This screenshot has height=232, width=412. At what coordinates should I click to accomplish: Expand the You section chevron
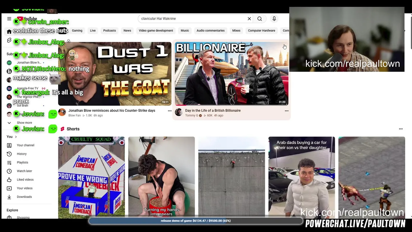16,137
